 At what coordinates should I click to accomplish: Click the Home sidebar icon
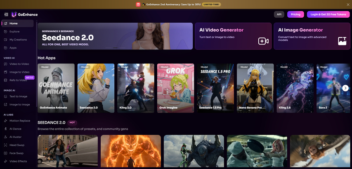point(6,23)
